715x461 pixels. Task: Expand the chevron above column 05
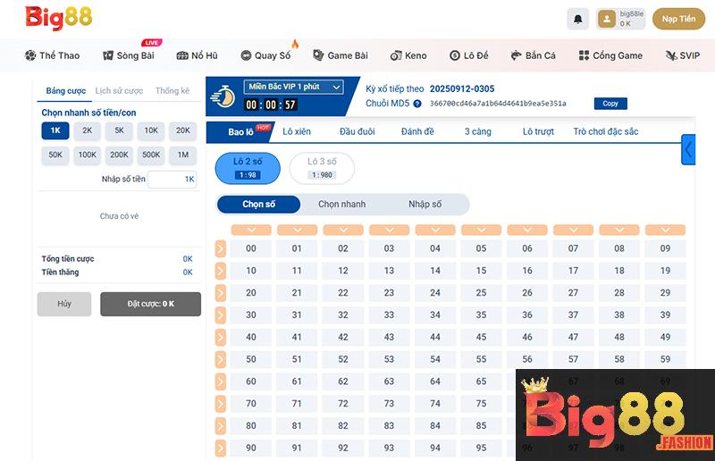click(481, 230)
